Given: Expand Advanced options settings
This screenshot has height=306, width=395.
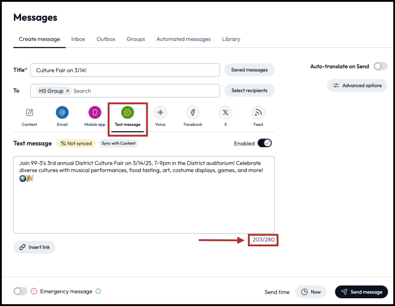Looking at the screenshot, I should point(357,86).
